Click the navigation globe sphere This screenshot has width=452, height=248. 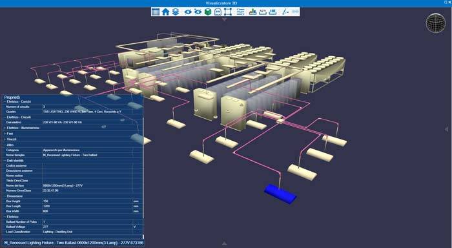[x=436, y=23]
